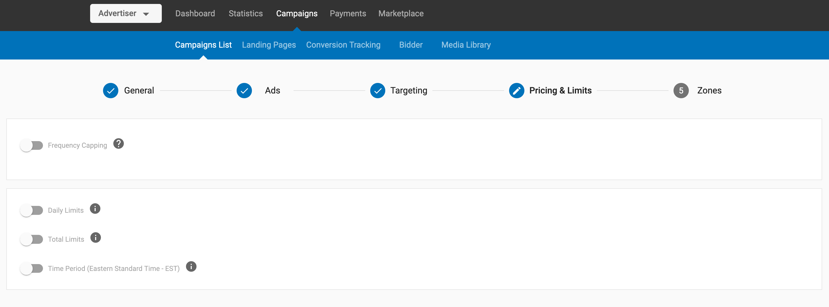Go to the Payments section
The width and height of the screenshot is (829, 307).
pos(348,13)
